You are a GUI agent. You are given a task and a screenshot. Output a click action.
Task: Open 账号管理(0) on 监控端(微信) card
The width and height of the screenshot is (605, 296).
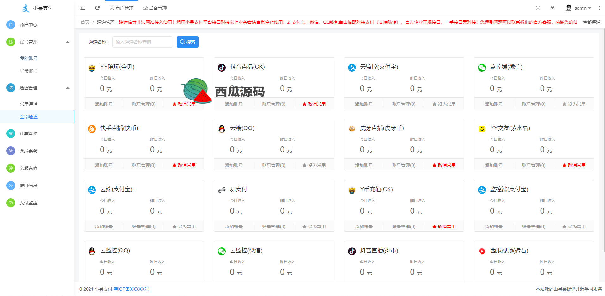(534, 104)
